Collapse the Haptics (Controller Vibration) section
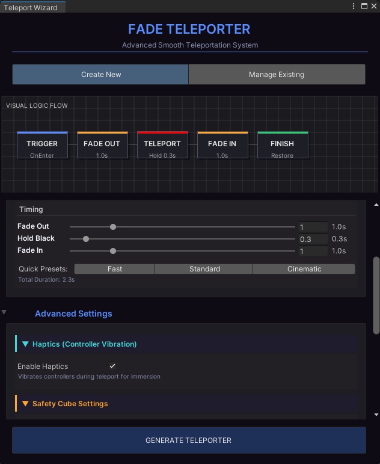This screenshot has width=380, height=464. 25,344
